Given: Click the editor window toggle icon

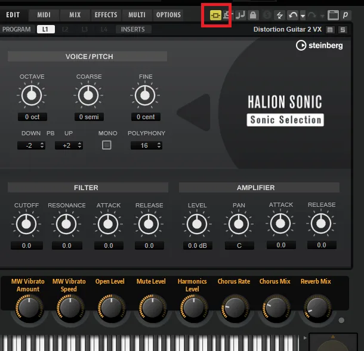Looking at the screenshot, I should pos(333,15).
